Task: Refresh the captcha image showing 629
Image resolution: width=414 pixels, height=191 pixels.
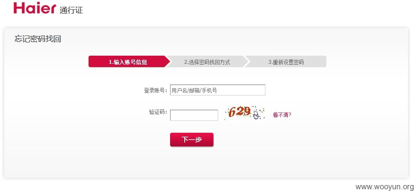Action: (x=245, y=113)
